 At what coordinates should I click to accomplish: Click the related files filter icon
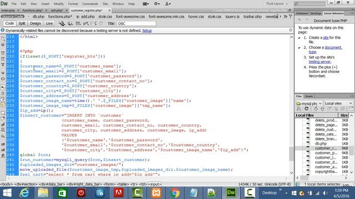(x=291, y=17)
